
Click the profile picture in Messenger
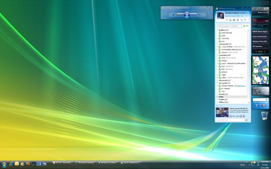point(220,15)
